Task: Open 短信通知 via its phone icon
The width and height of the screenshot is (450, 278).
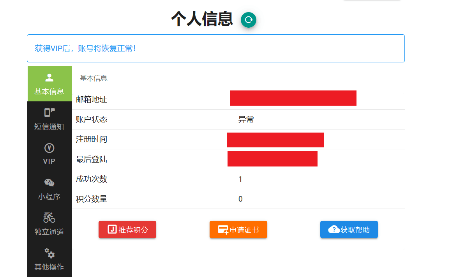Action: [49, 113]
